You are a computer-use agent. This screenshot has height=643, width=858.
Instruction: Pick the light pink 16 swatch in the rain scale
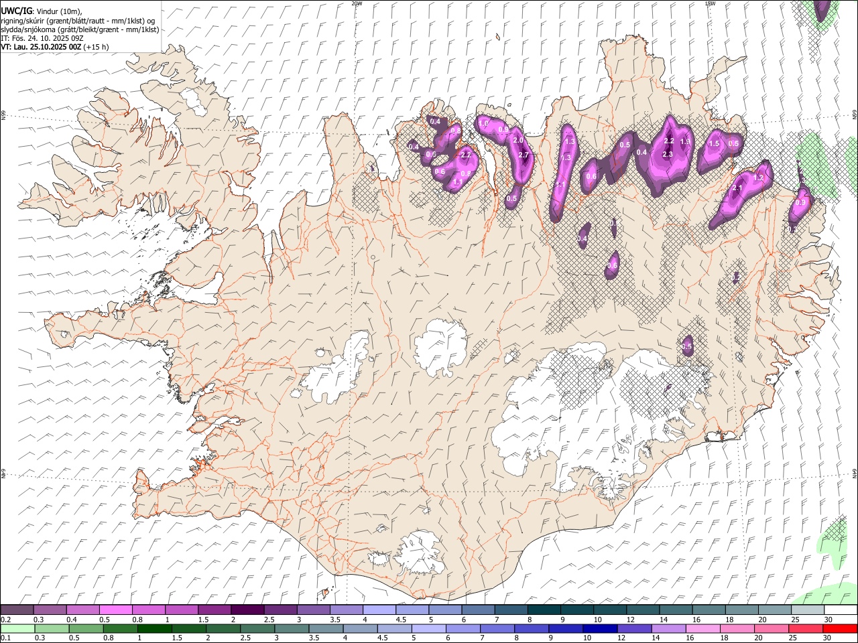[702, 629]
